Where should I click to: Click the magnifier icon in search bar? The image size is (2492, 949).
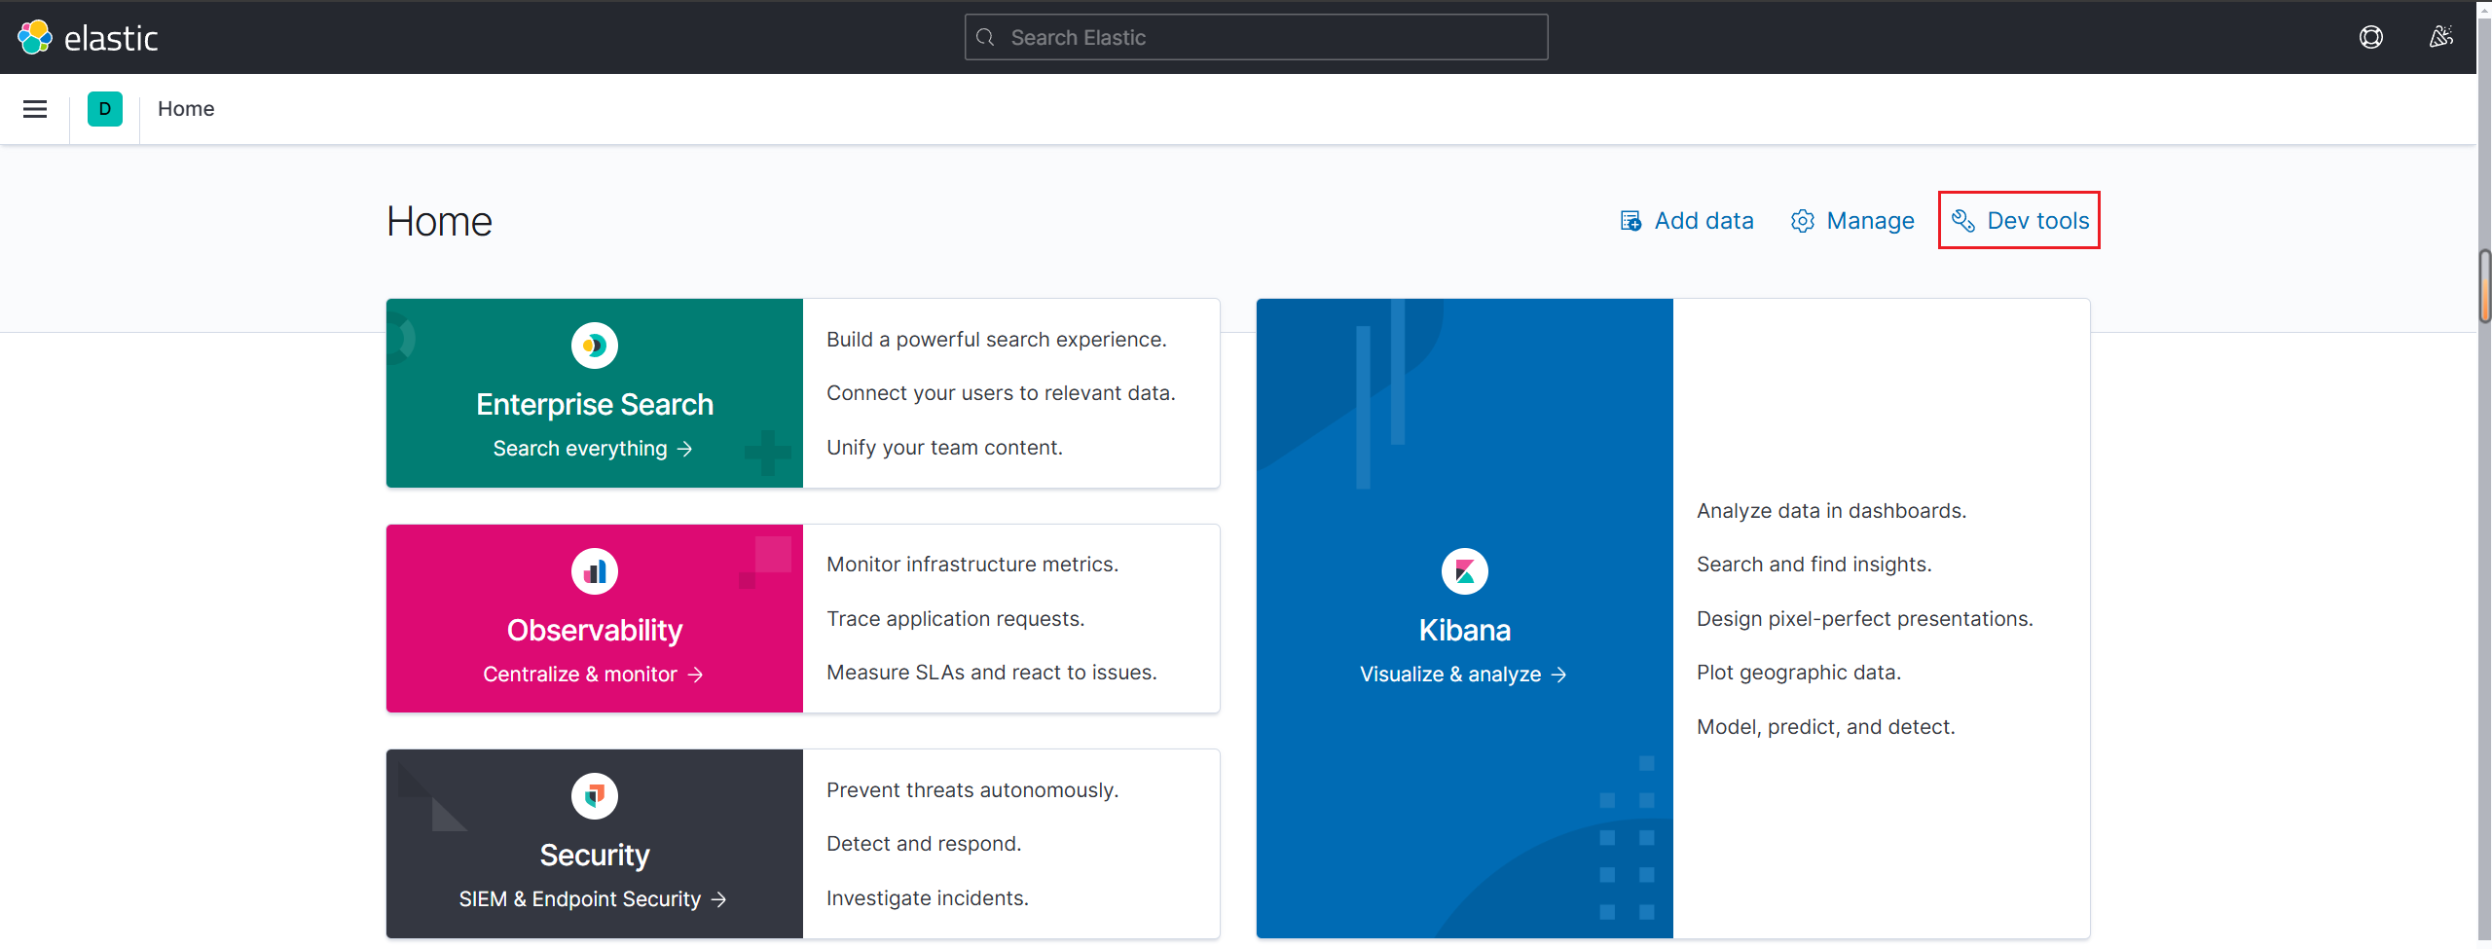click(x=985, y=37)
